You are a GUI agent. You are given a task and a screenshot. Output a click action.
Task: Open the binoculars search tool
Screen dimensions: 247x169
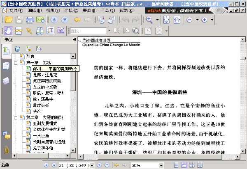(x=40, y=31)
